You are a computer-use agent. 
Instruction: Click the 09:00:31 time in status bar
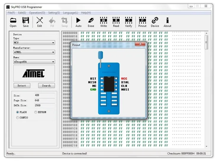click(201, 153)
